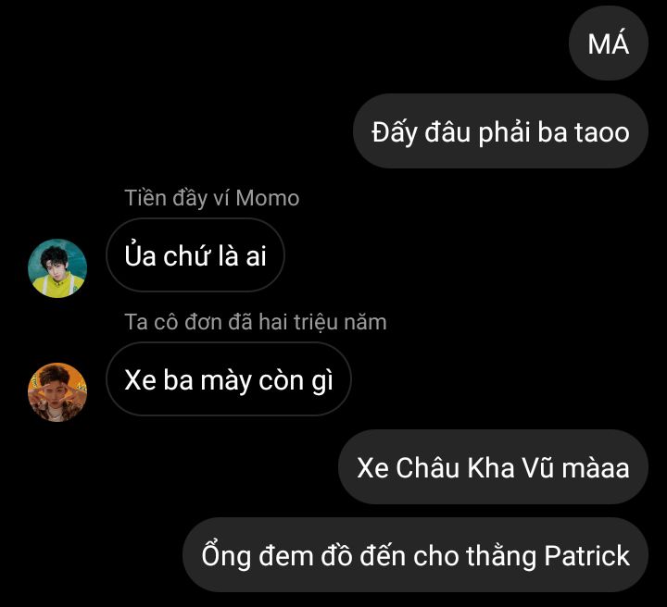Click the word "gì" in the incoming bubble

pos(322,380)
